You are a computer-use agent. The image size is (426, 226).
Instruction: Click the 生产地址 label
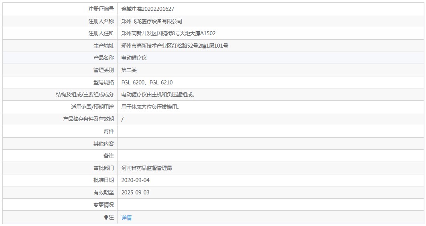click(103, 46)
